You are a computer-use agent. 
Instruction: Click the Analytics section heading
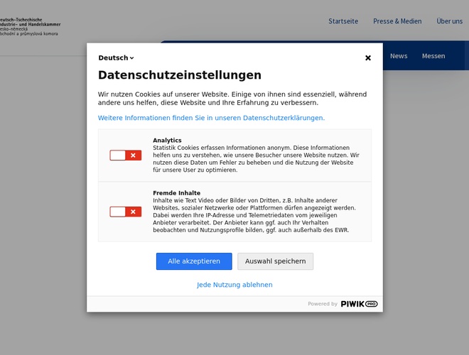[167, 141]
